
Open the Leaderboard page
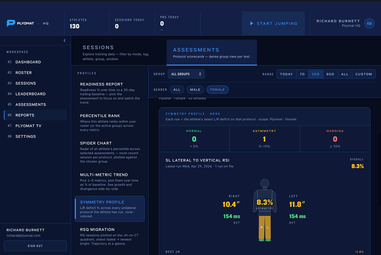pos(35,94)
